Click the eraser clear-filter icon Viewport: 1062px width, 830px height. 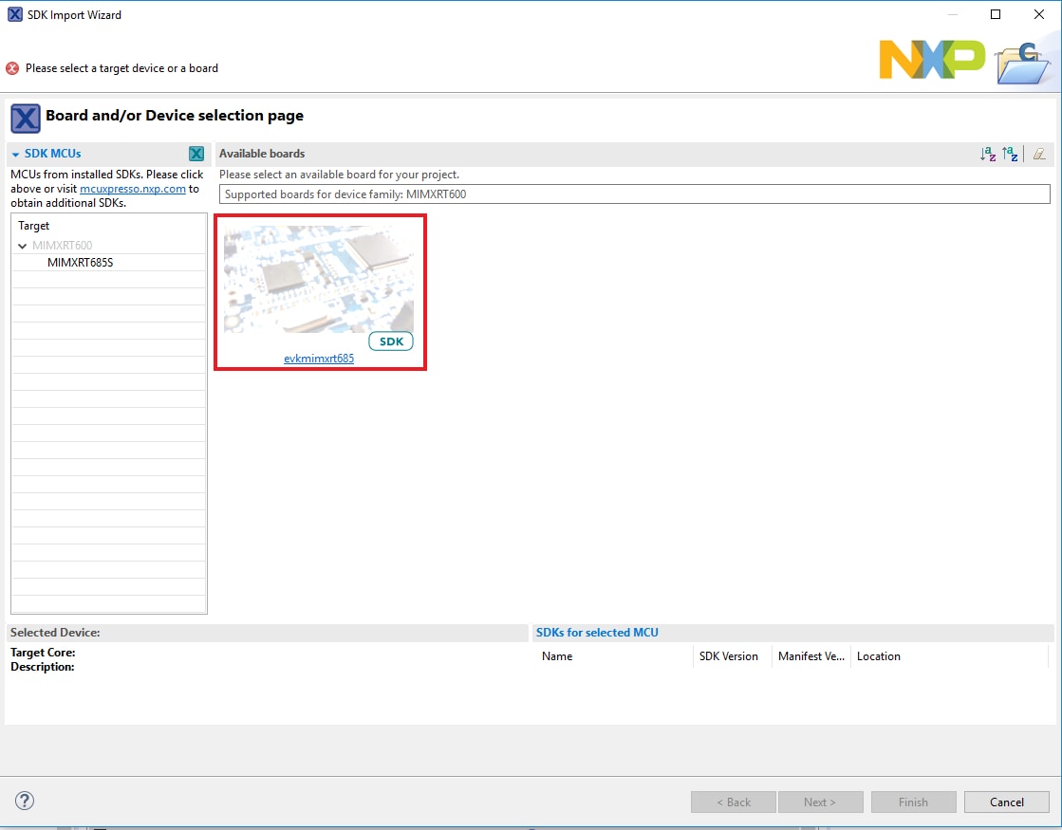pyautogui.click(x=1039, y=154)
